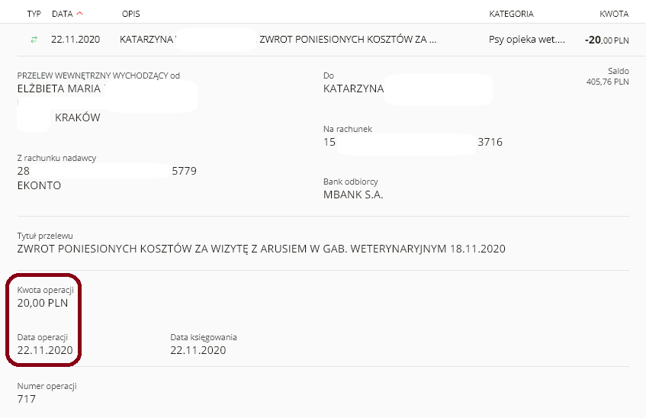Image resolution: width=646 pixels, height=418 pixels.
Task: Sort by the KWOTA column header
Action: pos(614,14)
